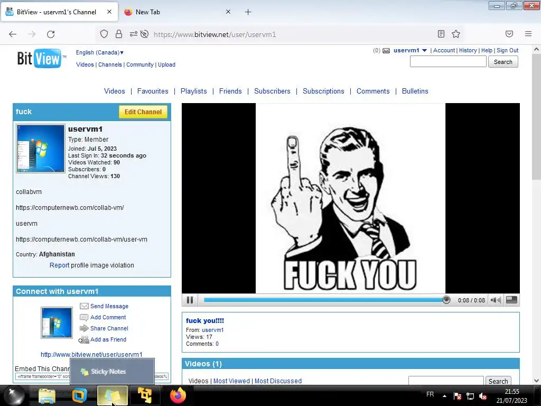Viewport: 541px width, 406px height.
Task: Toggle reader view icon
Action: coord(441,34)
